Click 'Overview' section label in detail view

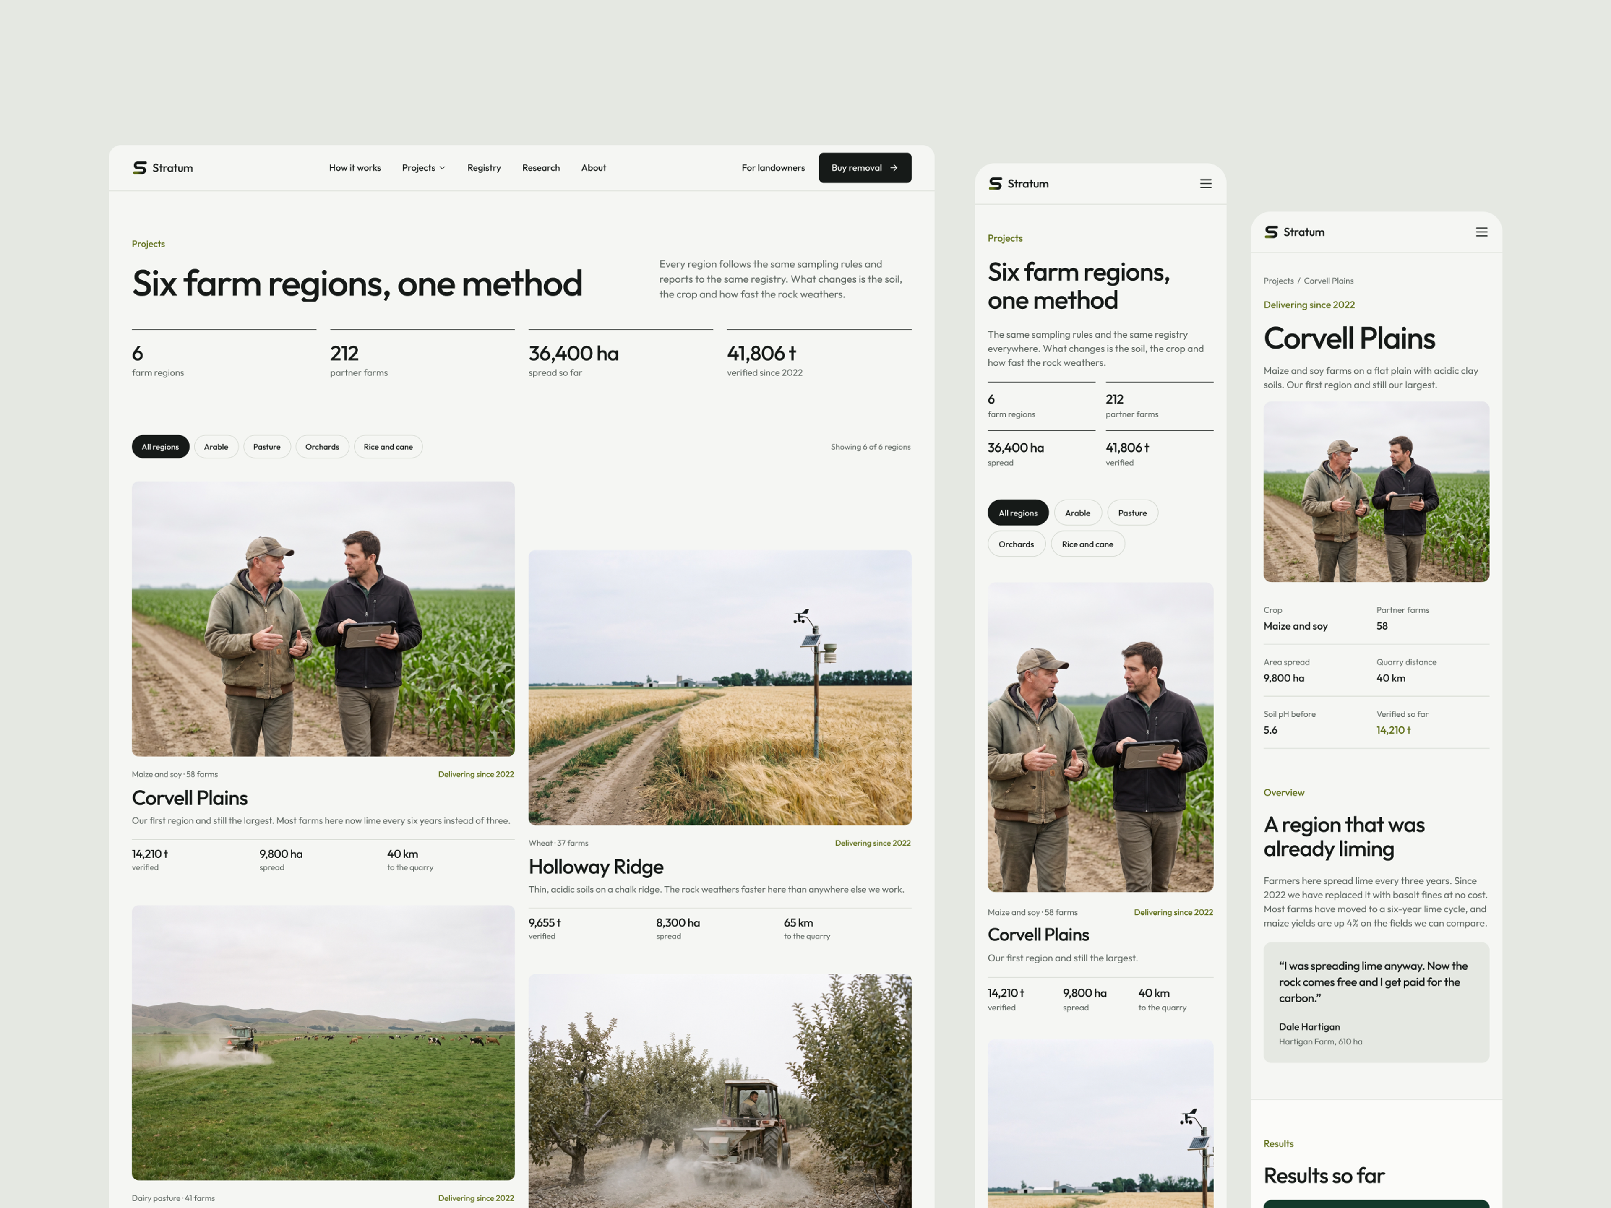click(1283, 793)
